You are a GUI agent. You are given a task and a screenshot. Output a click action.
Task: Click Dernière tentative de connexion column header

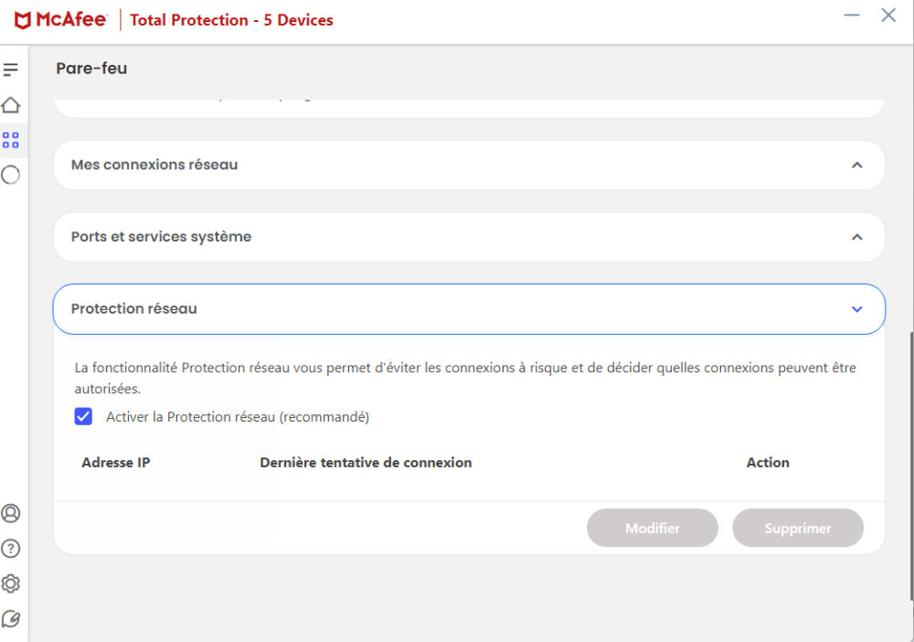tap(366, 463)
